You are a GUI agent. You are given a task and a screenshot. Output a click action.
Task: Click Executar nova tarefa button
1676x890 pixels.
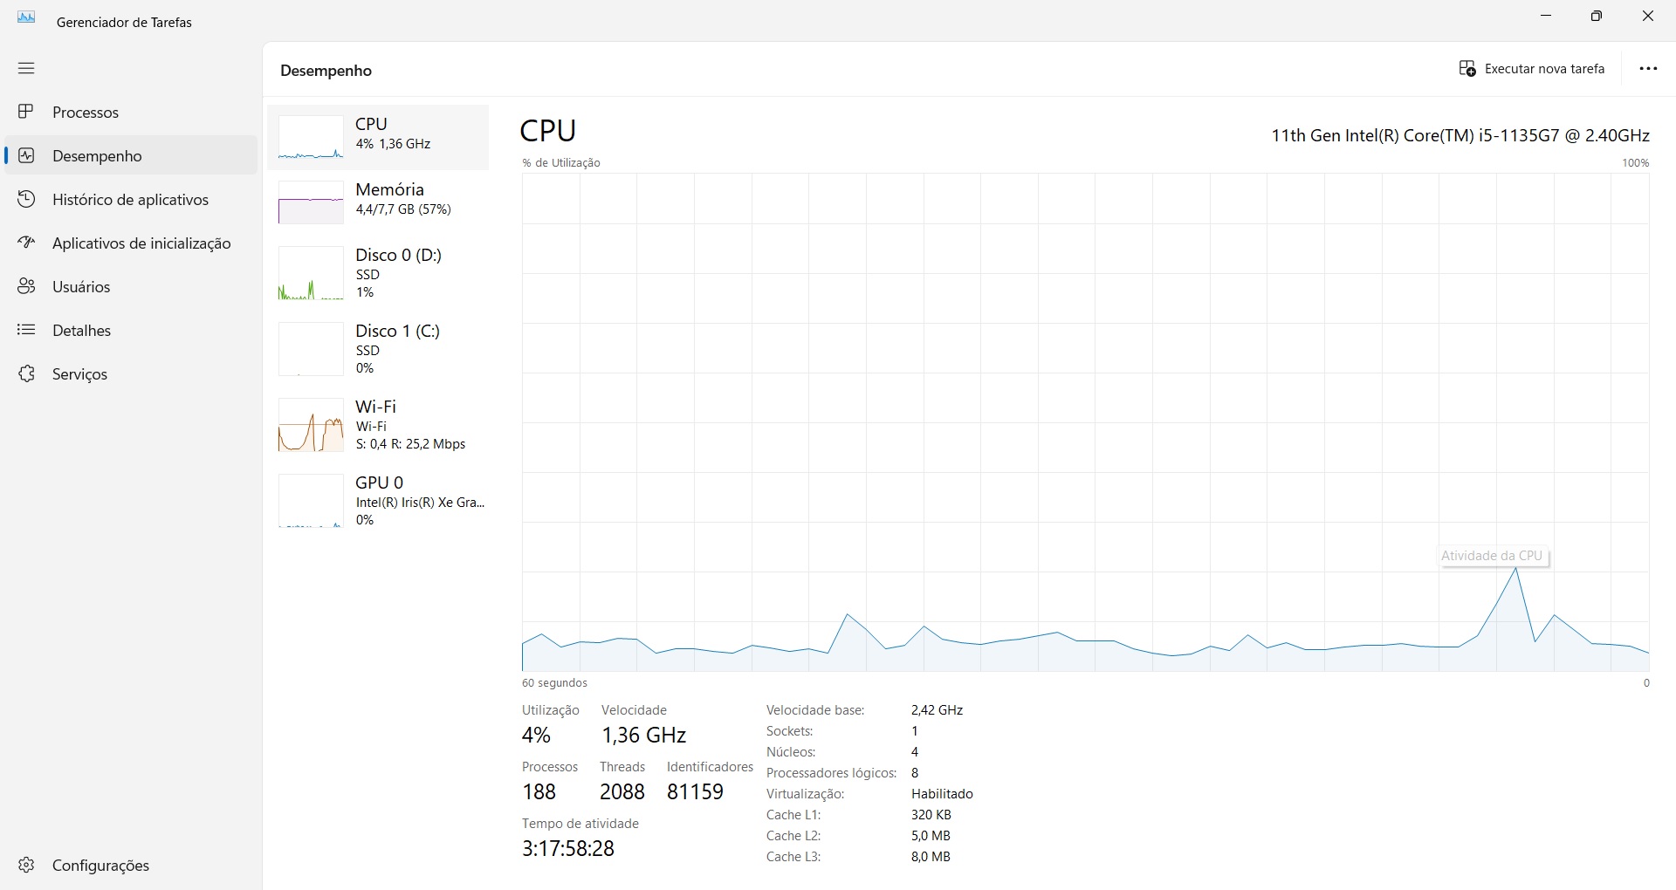pyautogui.click(x=1532, y=69)
